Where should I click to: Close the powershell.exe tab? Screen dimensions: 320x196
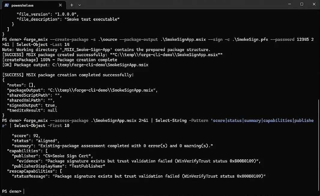[x=60, y=5]
